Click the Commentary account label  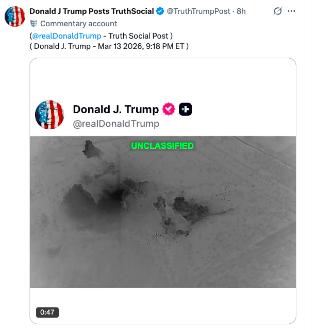tap(78, 23)
